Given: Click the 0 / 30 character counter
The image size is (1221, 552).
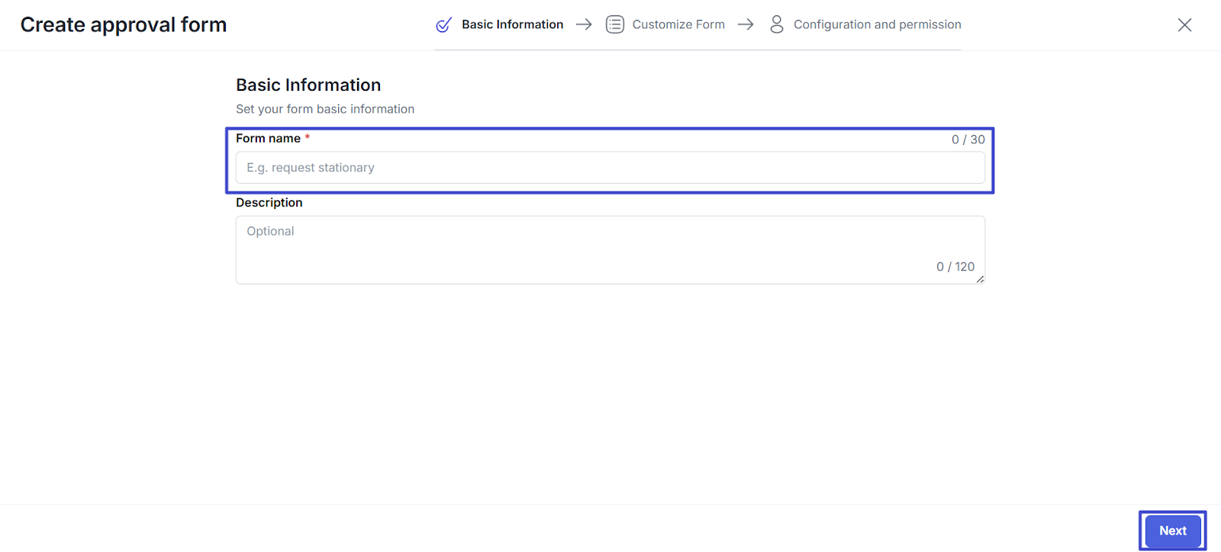Looking at the screenshot, I should pyautogui.click(x=968, y=140).
